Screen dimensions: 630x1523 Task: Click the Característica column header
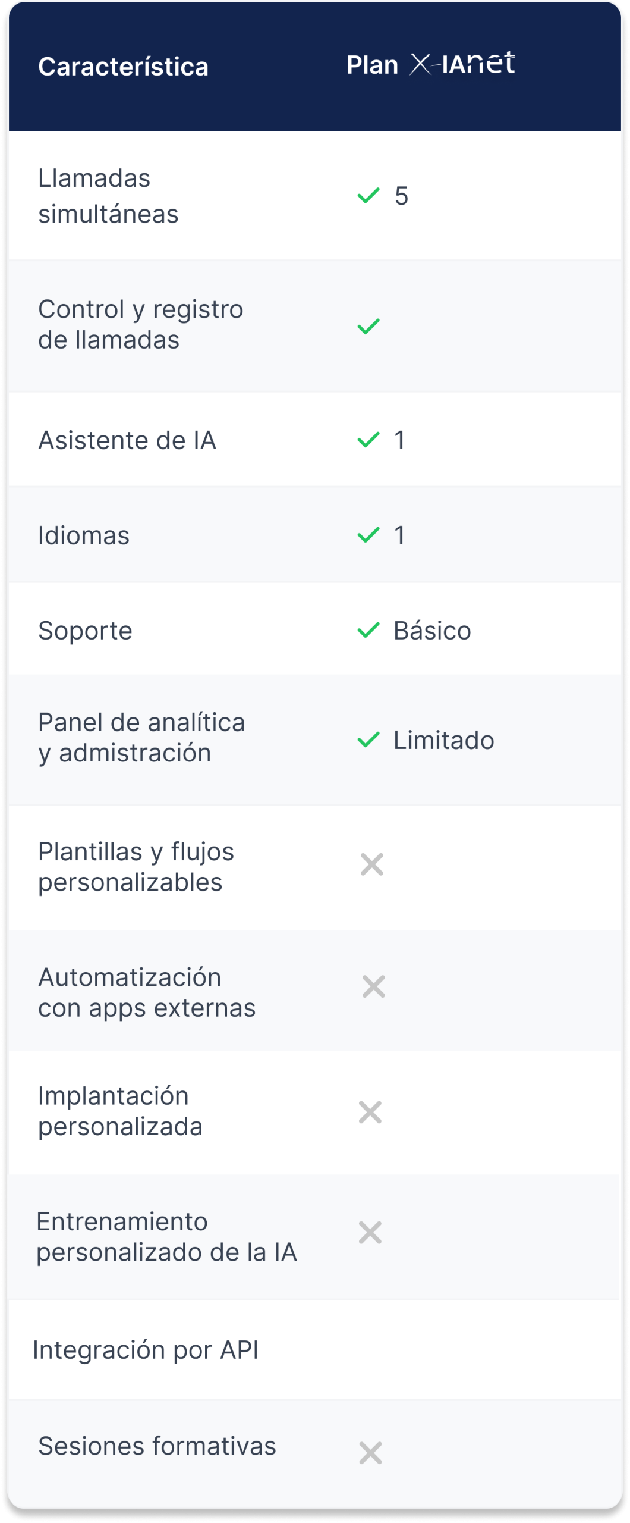(x=123, y=67)
